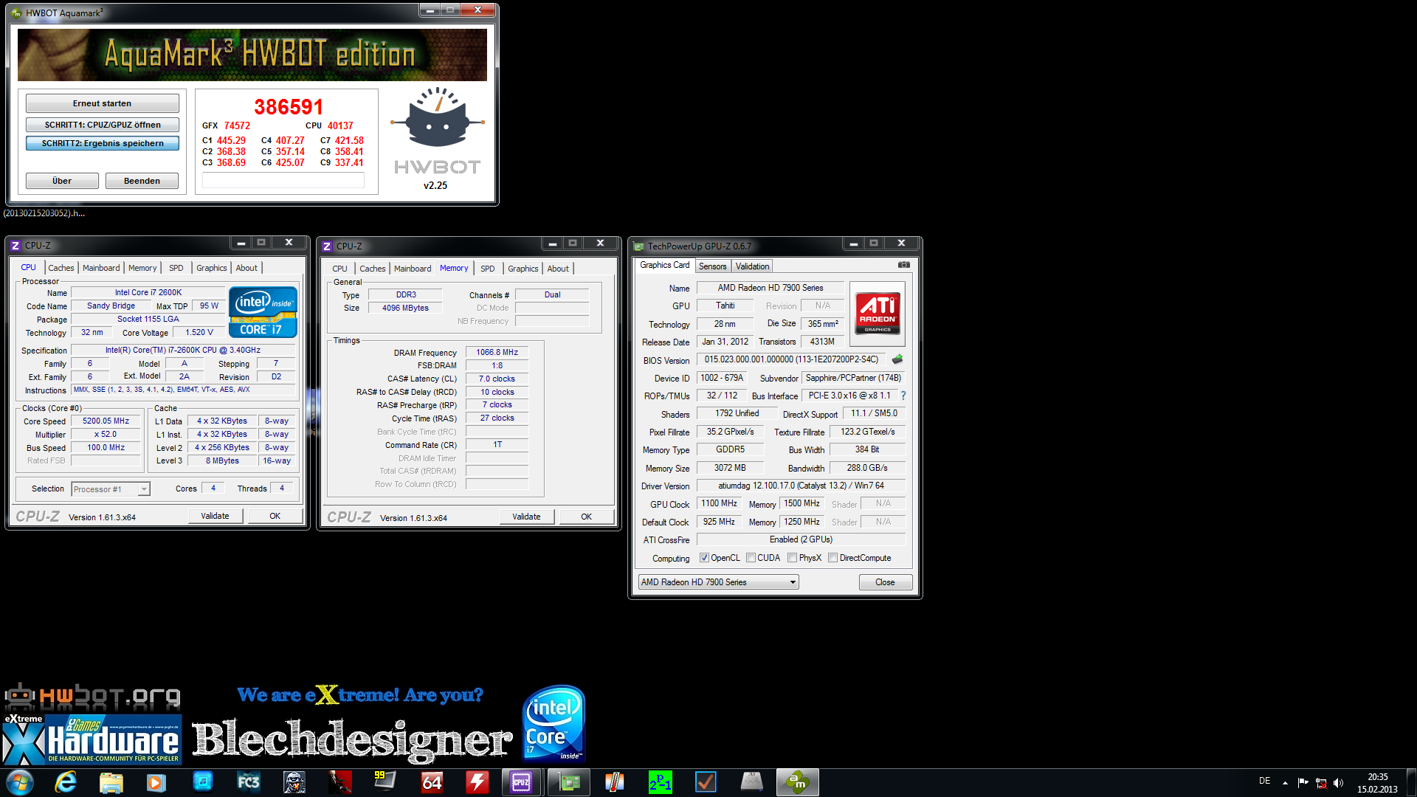Viewport: 1417px width, 797px height.
Task: Open the green 2p-1 Prime taskbar icon
Action: coord(660,782)
